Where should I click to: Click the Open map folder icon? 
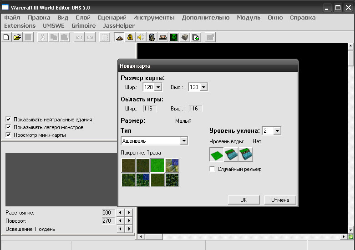[17, 37]
